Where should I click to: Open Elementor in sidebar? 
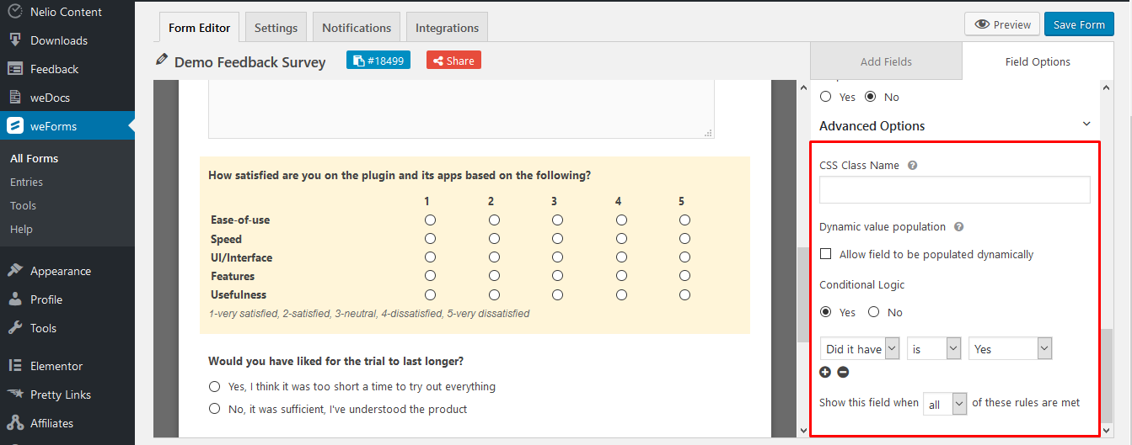[x=56, y=366]
